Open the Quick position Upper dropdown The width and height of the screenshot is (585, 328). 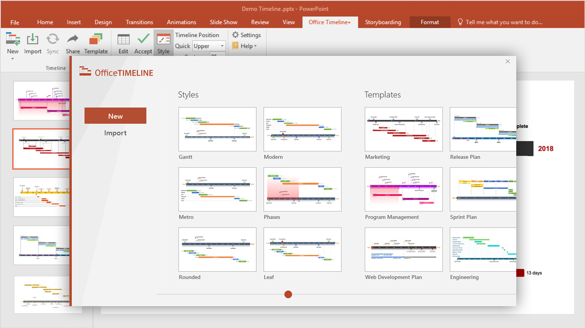(209, 46)
